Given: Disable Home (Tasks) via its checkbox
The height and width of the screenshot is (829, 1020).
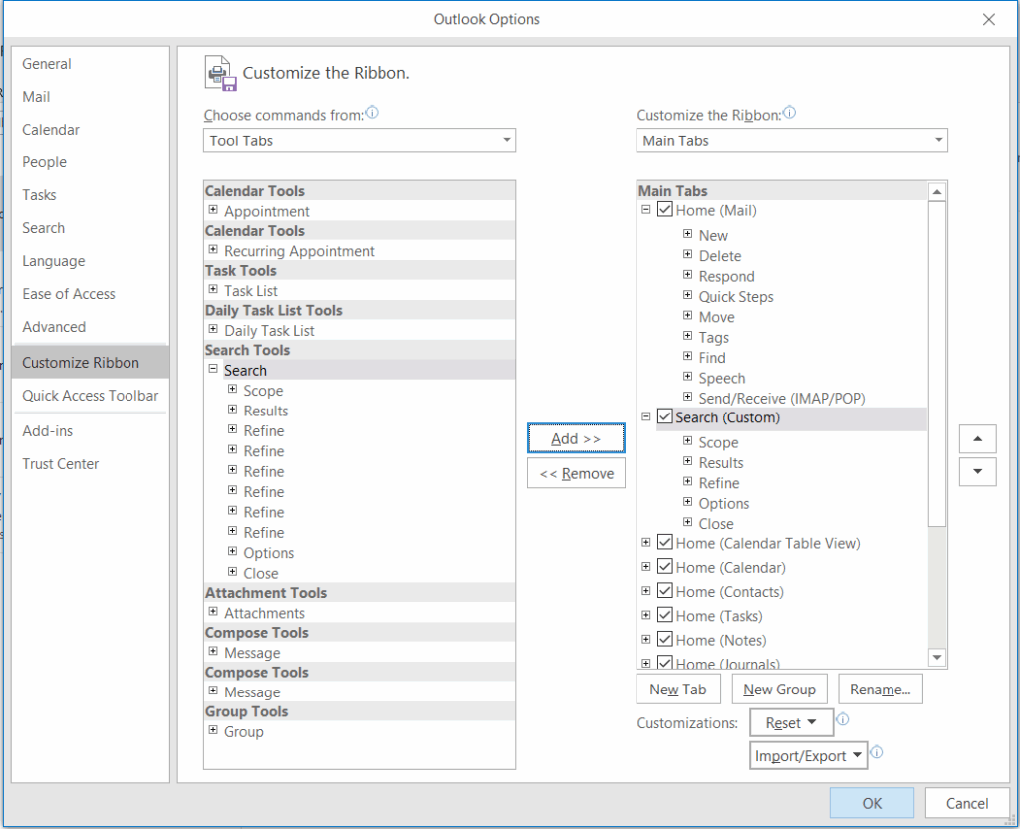Looking at the screenshot, I should tap(666, 615).
